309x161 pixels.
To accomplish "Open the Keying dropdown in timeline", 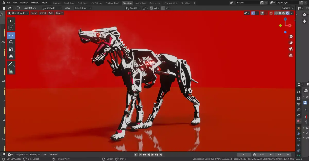I will (35, 155).
